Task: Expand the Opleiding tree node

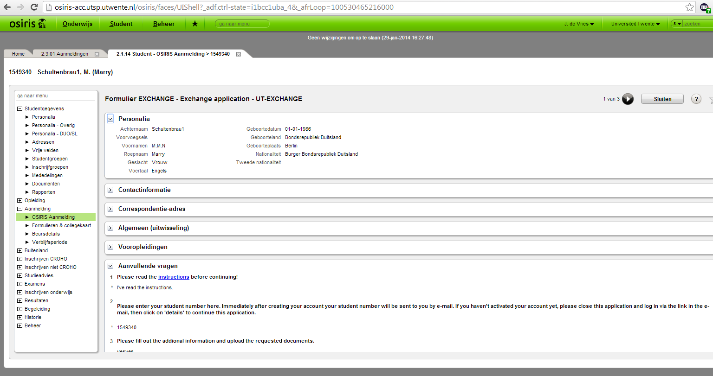Action: (19, 201)
